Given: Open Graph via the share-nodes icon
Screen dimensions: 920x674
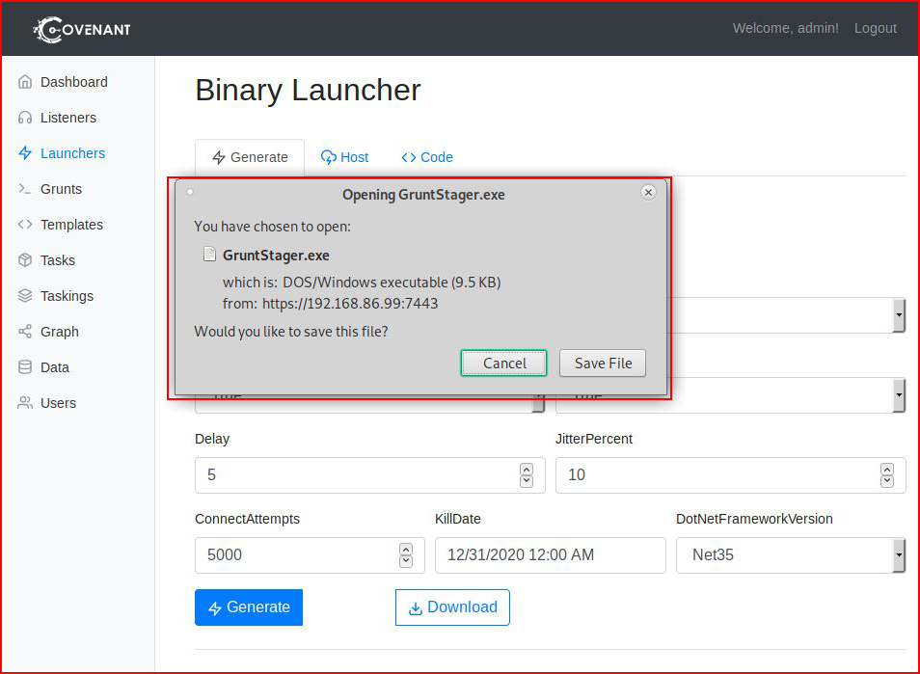Looking at the screenshot, I should coord(25,332).
